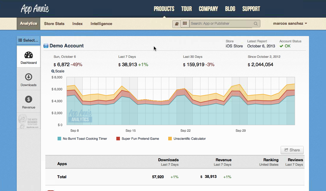Image resolution: width=326 pixels, height=191 pixels.
Task: Click the App Annie logo
Action: click(x=35, y=9)
